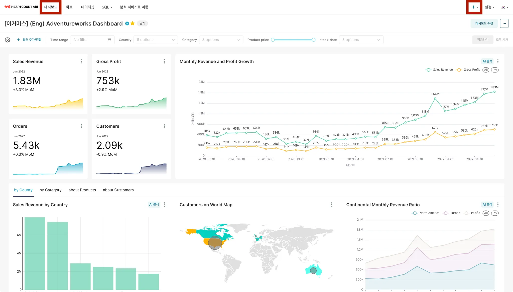The image size is (513, 292).
Task: Open the 차트 menu in navigation
Action: click(69, 7)
